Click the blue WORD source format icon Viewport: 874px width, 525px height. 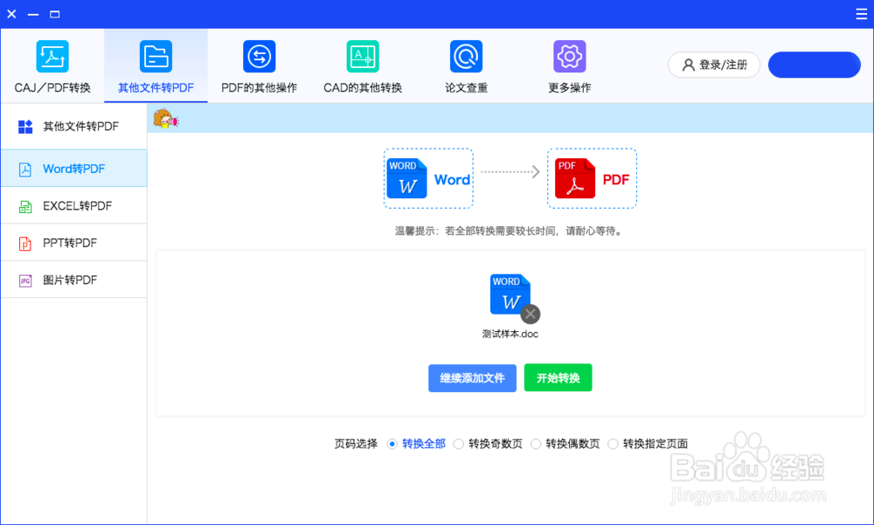407,178
